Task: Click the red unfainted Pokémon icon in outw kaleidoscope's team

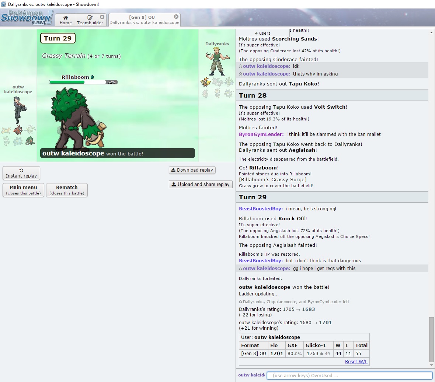Action: pos(18,130)
